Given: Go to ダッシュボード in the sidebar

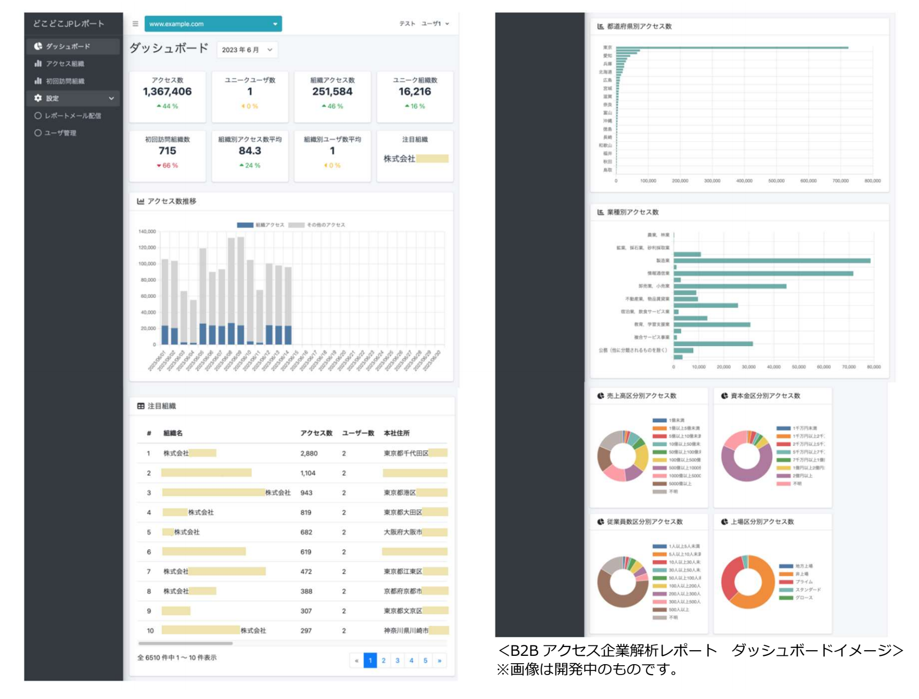Looking at the screenshot, I should click(x=73, y=46).
